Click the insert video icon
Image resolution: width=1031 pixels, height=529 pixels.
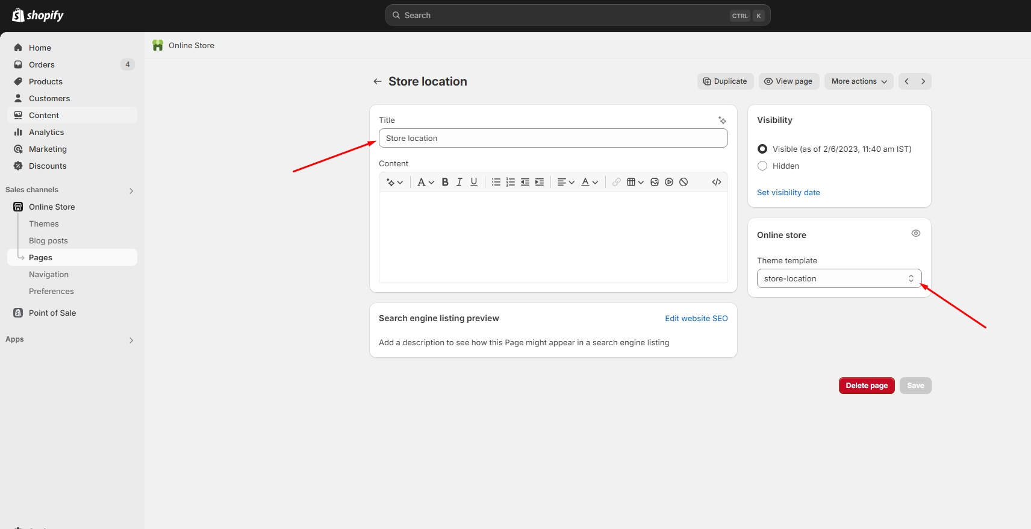coord(669,182)
